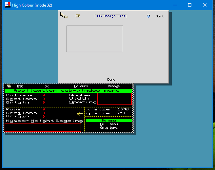The height and width of the screenshot is (170, 215).
Task: Click the red-bordered column values box
Action: click(114, 99)
